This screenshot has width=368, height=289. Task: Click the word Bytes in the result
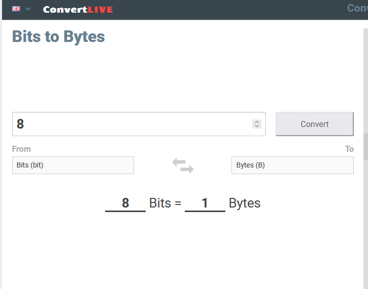coord(245,203)
